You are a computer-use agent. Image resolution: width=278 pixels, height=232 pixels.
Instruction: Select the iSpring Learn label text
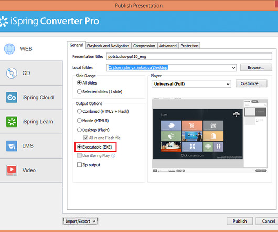pos(38,122)
